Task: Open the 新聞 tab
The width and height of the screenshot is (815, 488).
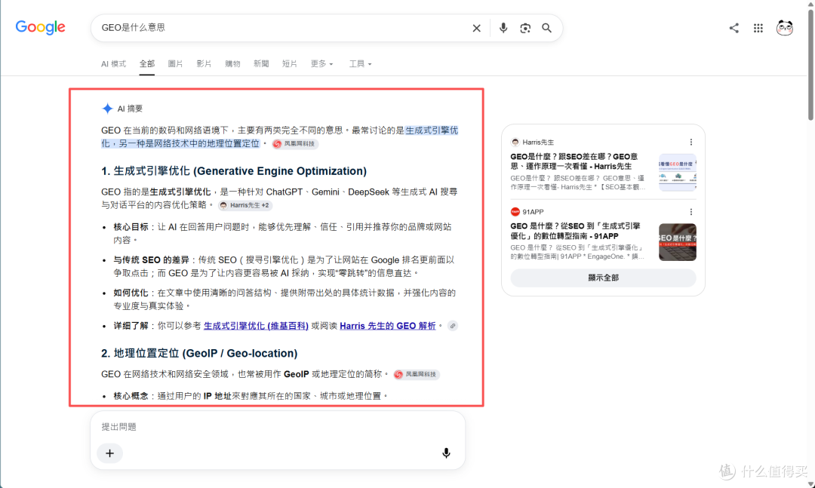Action: [x=261, y=64]
